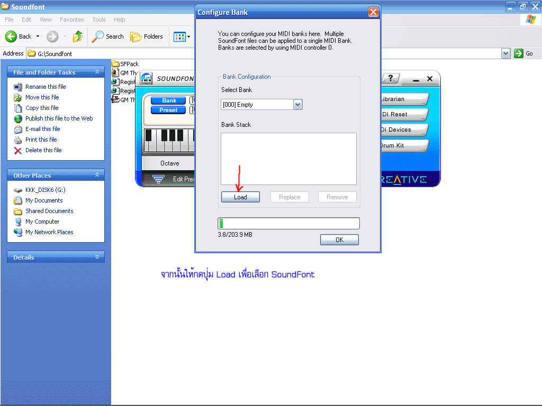Screen dimensions: 542x406
Task: Click the Bank Stack list box
Action: coord(288,159)
